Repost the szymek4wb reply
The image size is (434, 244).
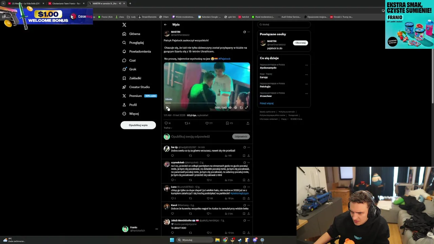click(190, 180)
